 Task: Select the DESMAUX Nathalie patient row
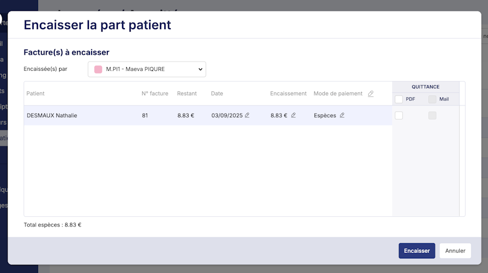(x=52, y=115)
